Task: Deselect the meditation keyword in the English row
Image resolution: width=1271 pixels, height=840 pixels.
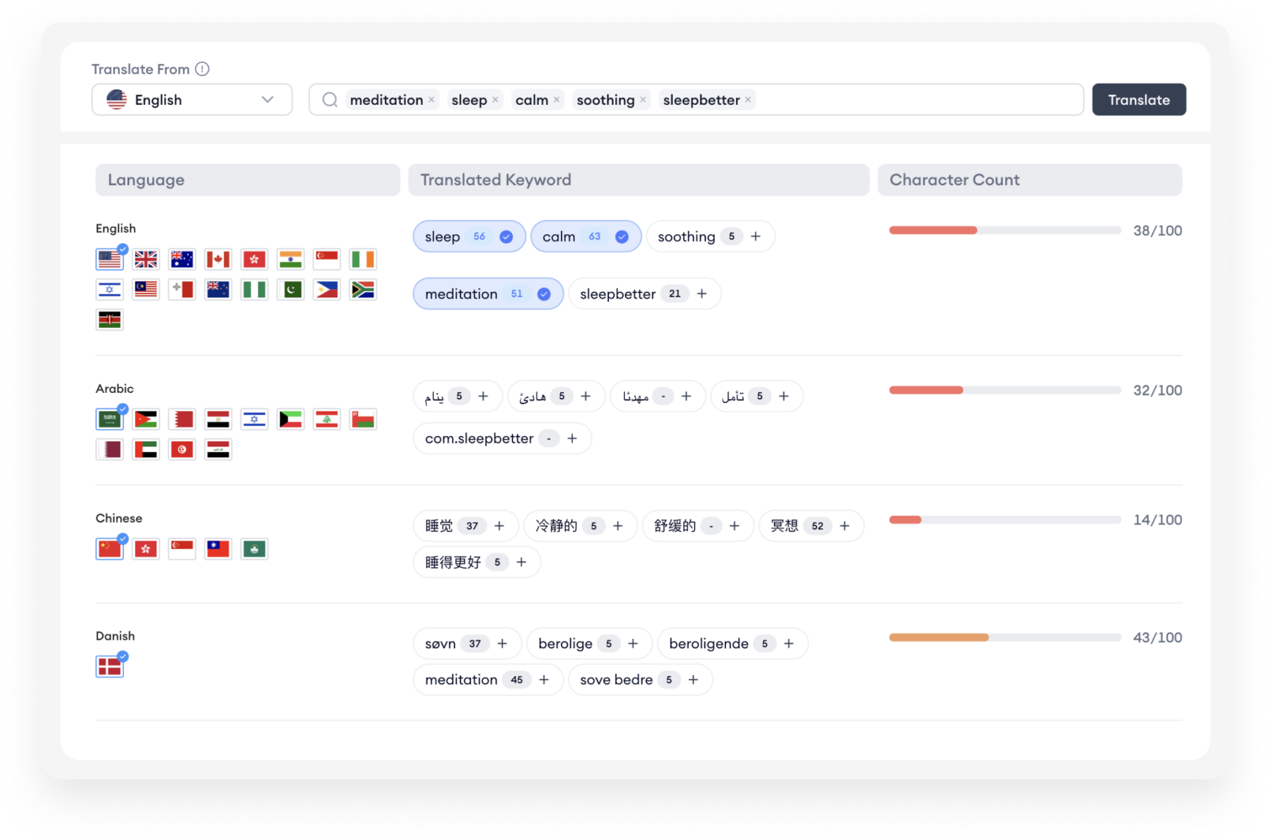Action: click(544, 294)
